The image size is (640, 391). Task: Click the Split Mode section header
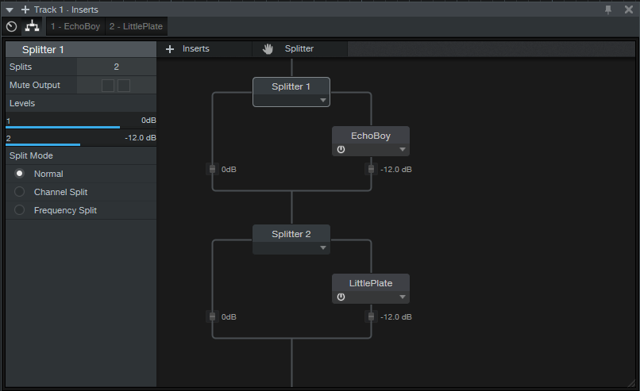click(81, 155)
